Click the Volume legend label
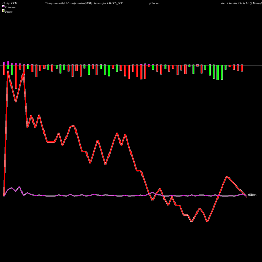Screen dimensions: 262x262 10,7
